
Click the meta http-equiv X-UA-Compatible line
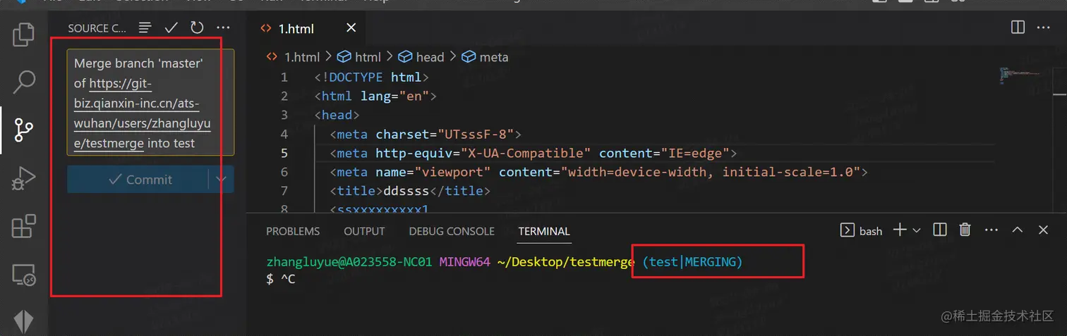pos(533,153)
